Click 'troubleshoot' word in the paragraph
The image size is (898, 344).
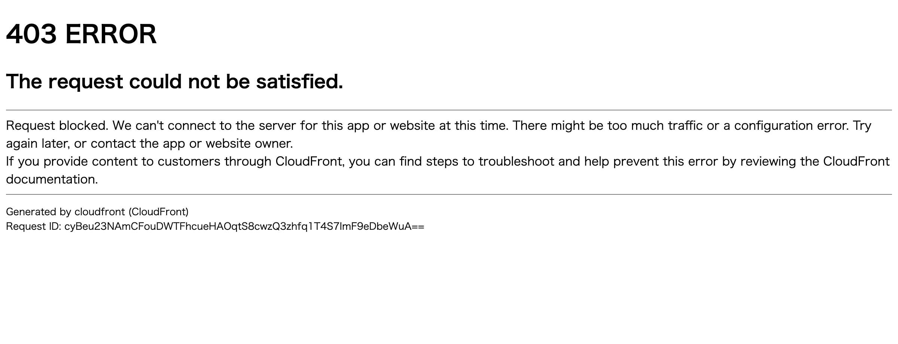pyautogui.click(x=516, y=161)
